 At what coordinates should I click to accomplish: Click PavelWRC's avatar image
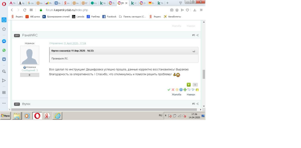pos(30,55)
